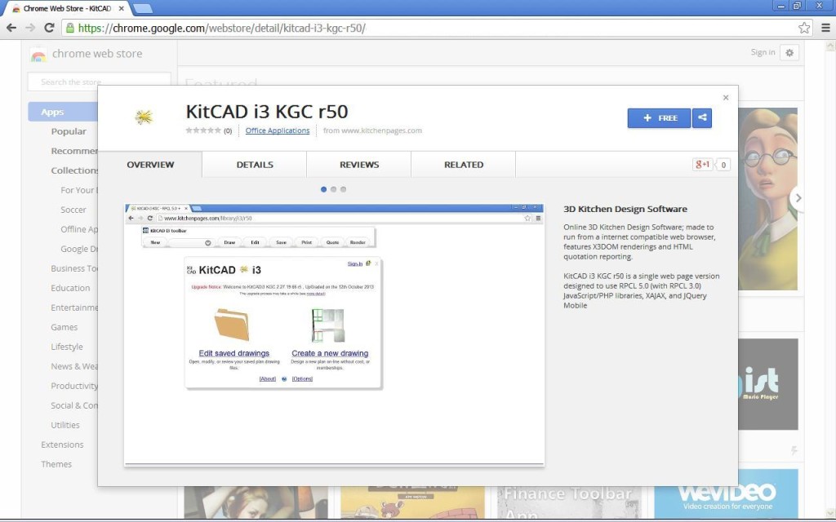Share KitCAD using the share icon button
The height and width of the screenshot is (522, 836).
(702, 117)
